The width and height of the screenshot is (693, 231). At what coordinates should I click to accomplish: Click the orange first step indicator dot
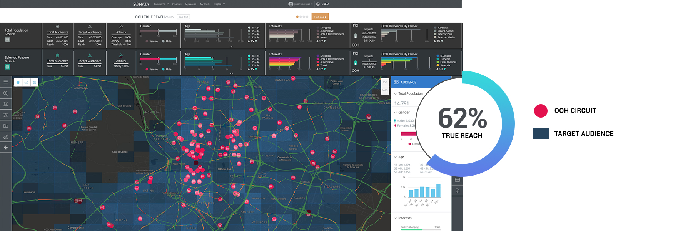tap(297, 17)
